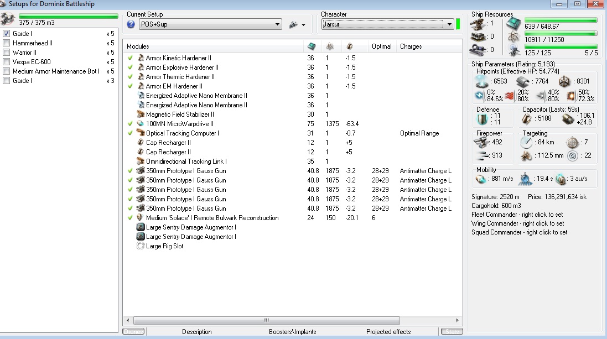
Task: Enable Medium Armor Maintenance Bot I checkbox
Action: 6,71
